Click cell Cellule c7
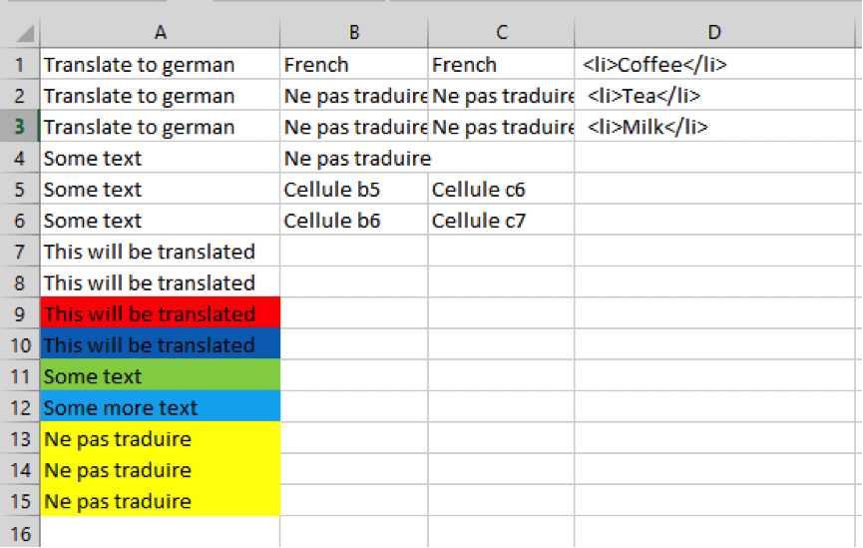 [502, 221]
